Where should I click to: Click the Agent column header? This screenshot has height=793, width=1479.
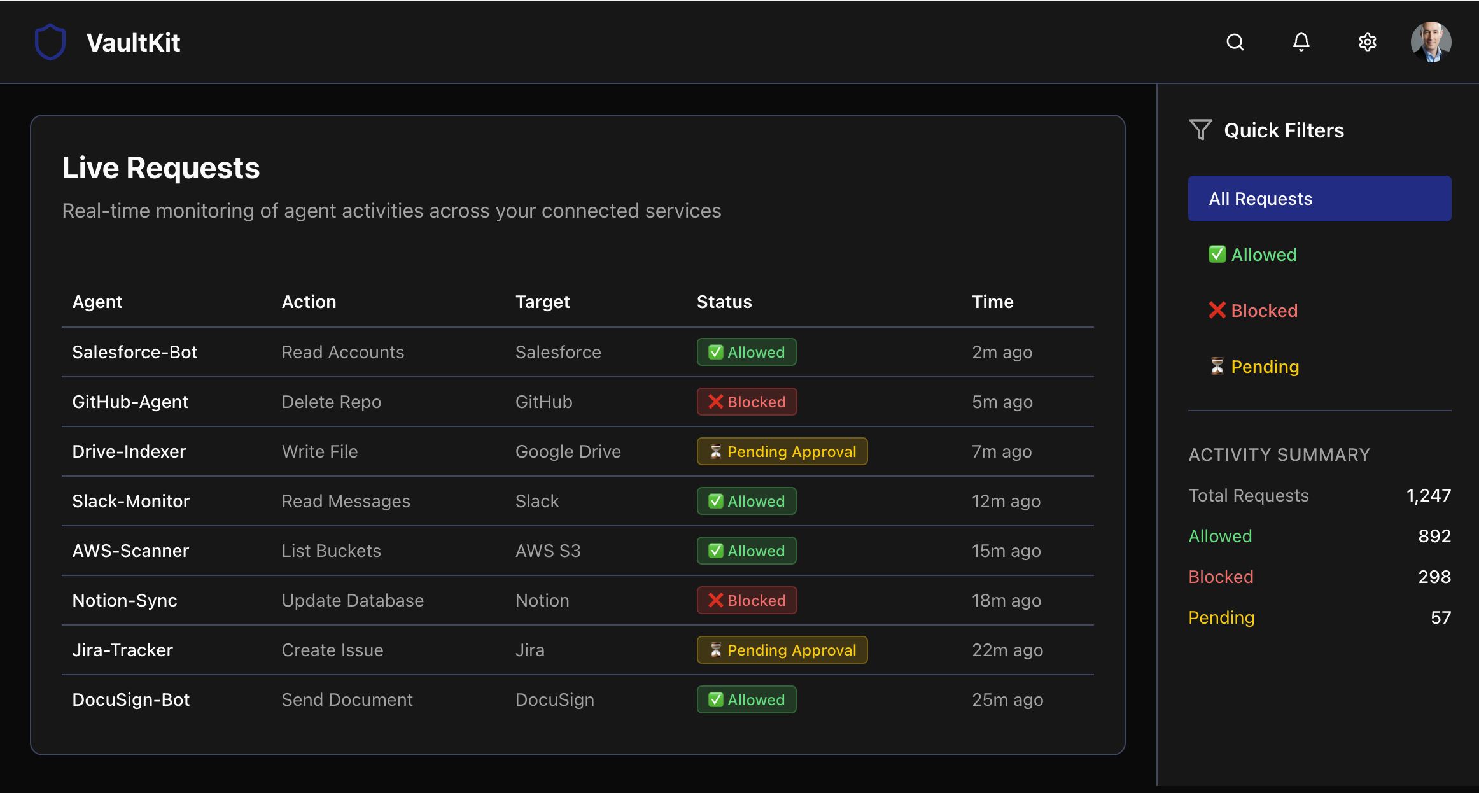[x=97, y=302]
